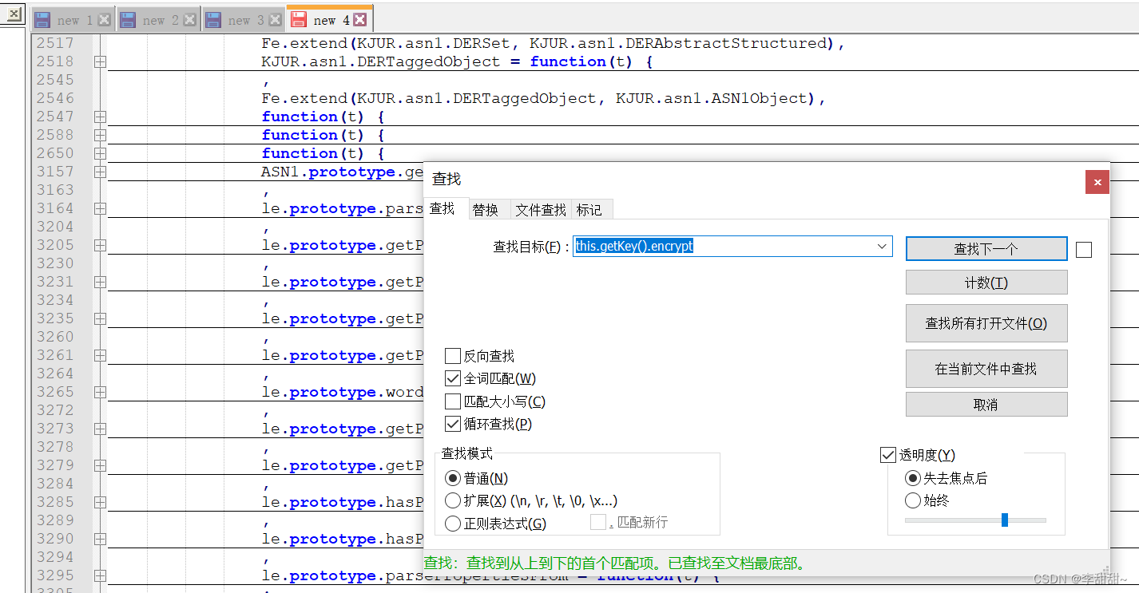Enable the 匹配大小写(C) checkbox
This screenshot has width=1139, height=593.
point(453,401)
